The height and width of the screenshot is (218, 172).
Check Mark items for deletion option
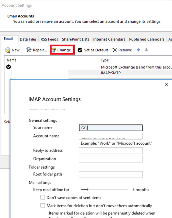[x=42, y=205]
